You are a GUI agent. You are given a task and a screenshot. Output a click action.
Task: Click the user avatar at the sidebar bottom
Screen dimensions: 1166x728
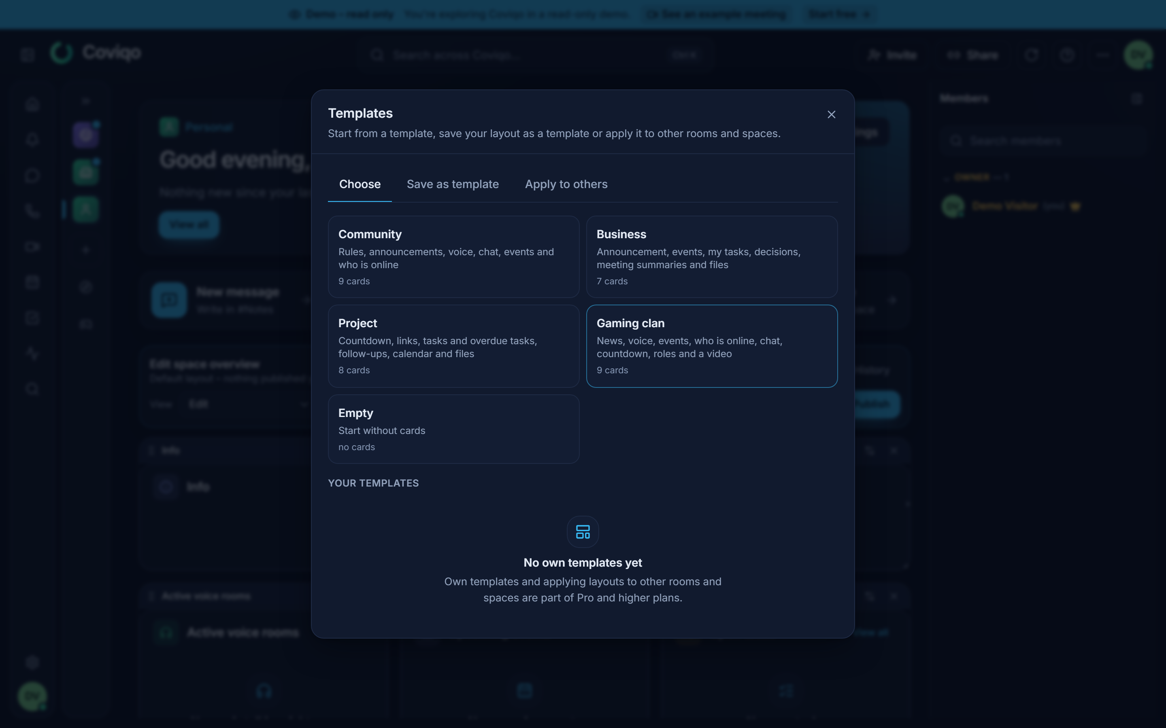pos(32,696)
